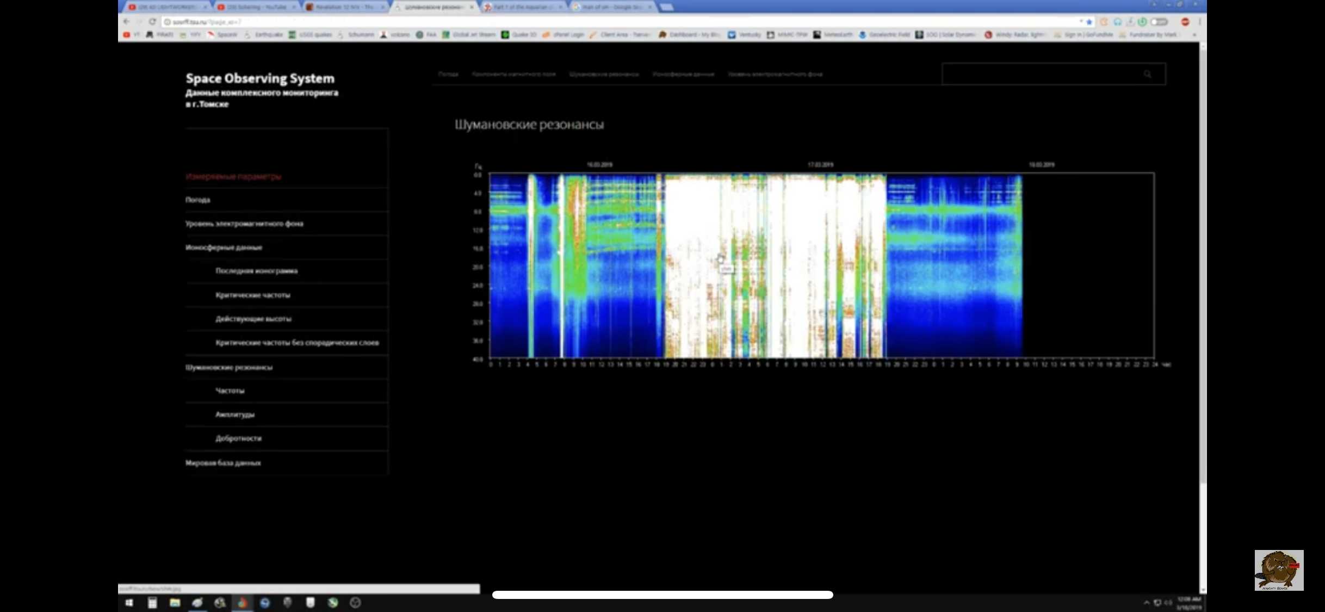Show hidden system tray icons
The height and width of the screenshot is (612, 1325).
coord(1147,603)
